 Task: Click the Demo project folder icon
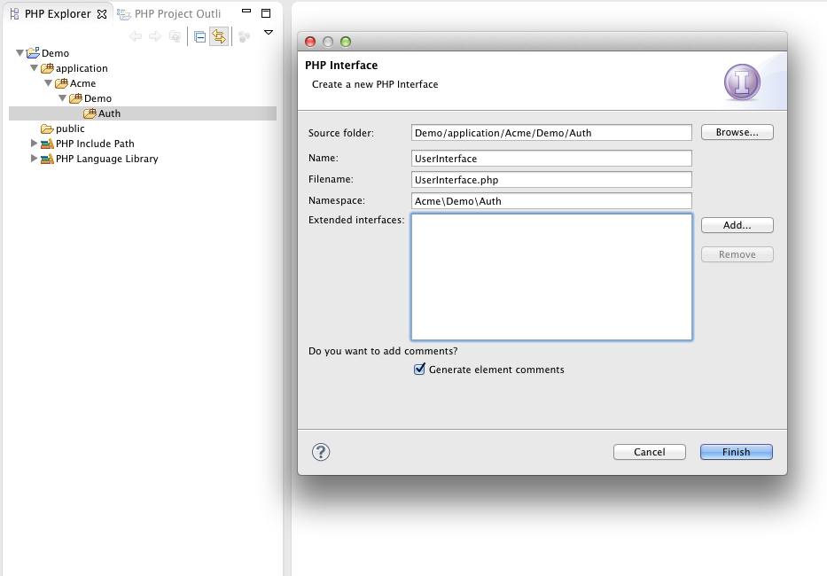[x=33, y=53]
